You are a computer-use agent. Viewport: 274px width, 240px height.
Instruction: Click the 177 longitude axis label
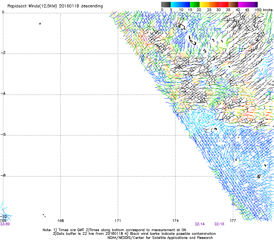[x=233, y=221]
